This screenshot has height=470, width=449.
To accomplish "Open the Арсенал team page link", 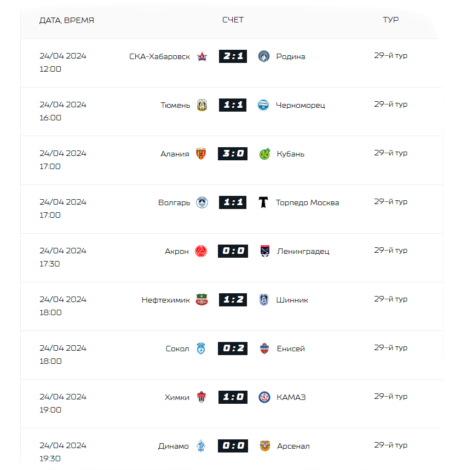I will coord(293,446).
